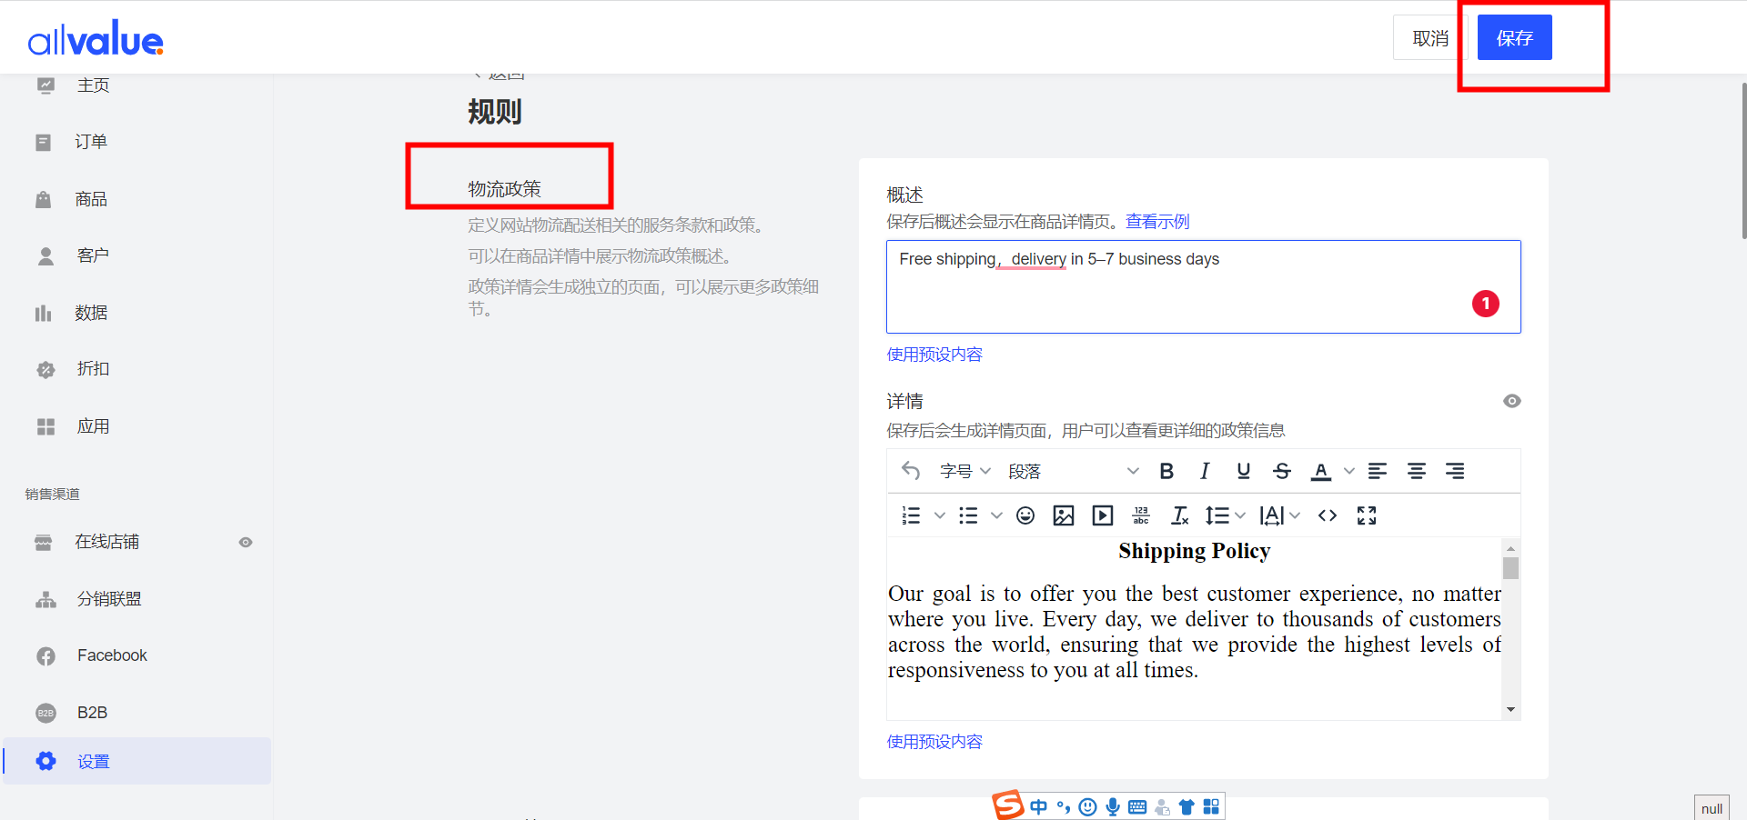Screen dimensions: 1747x820
Task: Insert an image into the editor
Action: click(1064, 516)
